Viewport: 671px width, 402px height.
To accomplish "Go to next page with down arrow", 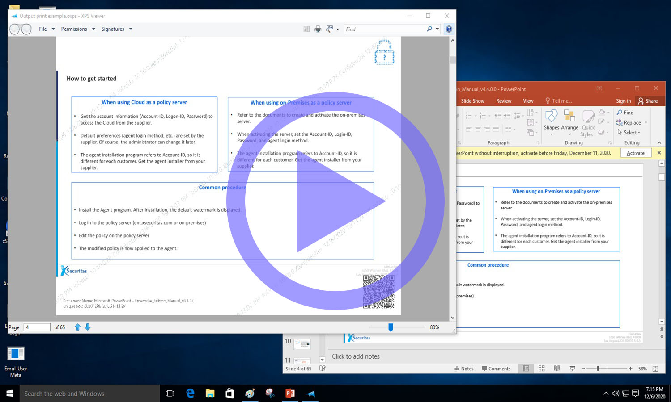I will pyautogui.click(x=88, y=327).
